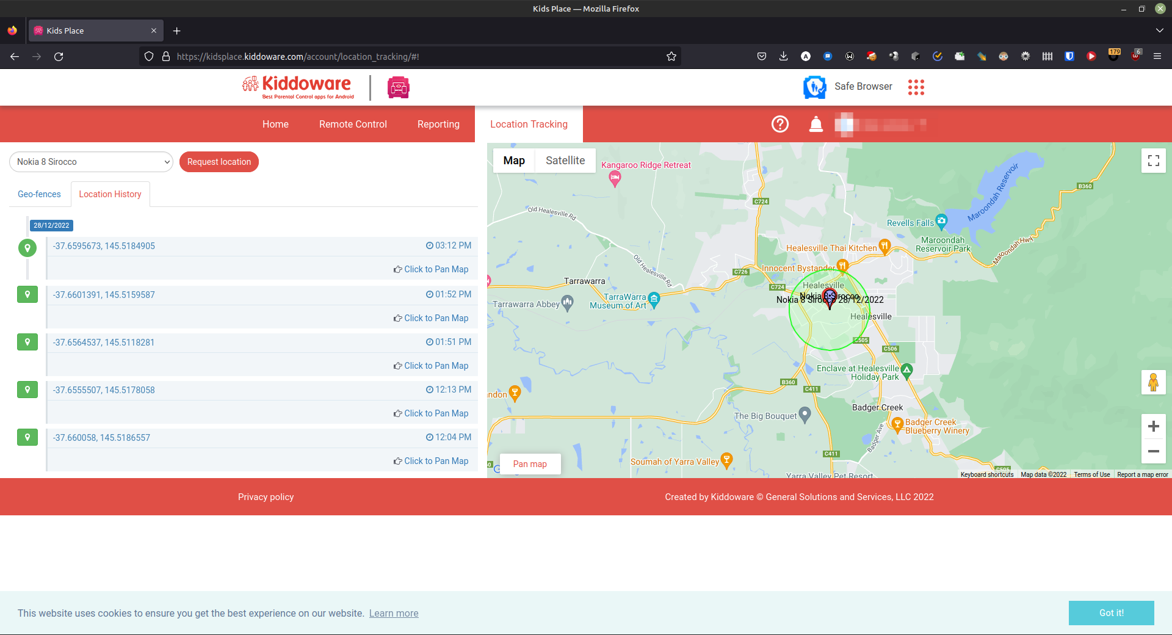Open a new browser tab
This screenshot has height=635, width=1172.
(177, 31)
